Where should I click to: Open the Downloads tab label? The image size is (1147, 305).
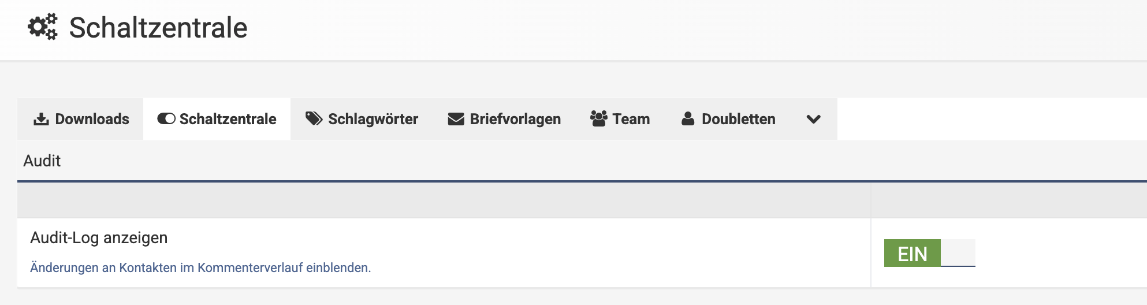tap(92, 119)
